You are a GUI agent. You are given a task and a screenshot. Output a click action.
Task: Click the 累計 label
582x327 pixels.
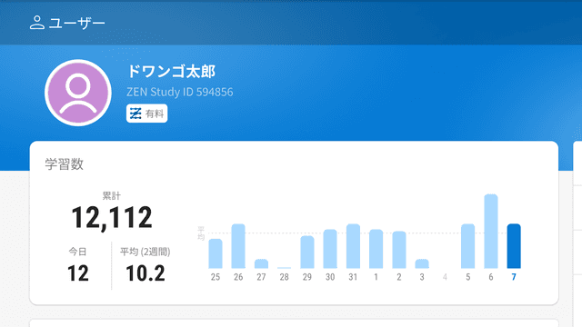[112, 196]
